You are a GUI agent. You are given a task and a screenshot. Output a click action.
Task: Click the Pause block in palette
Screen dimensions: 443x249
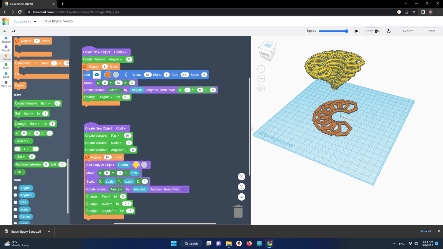point(20,85)
